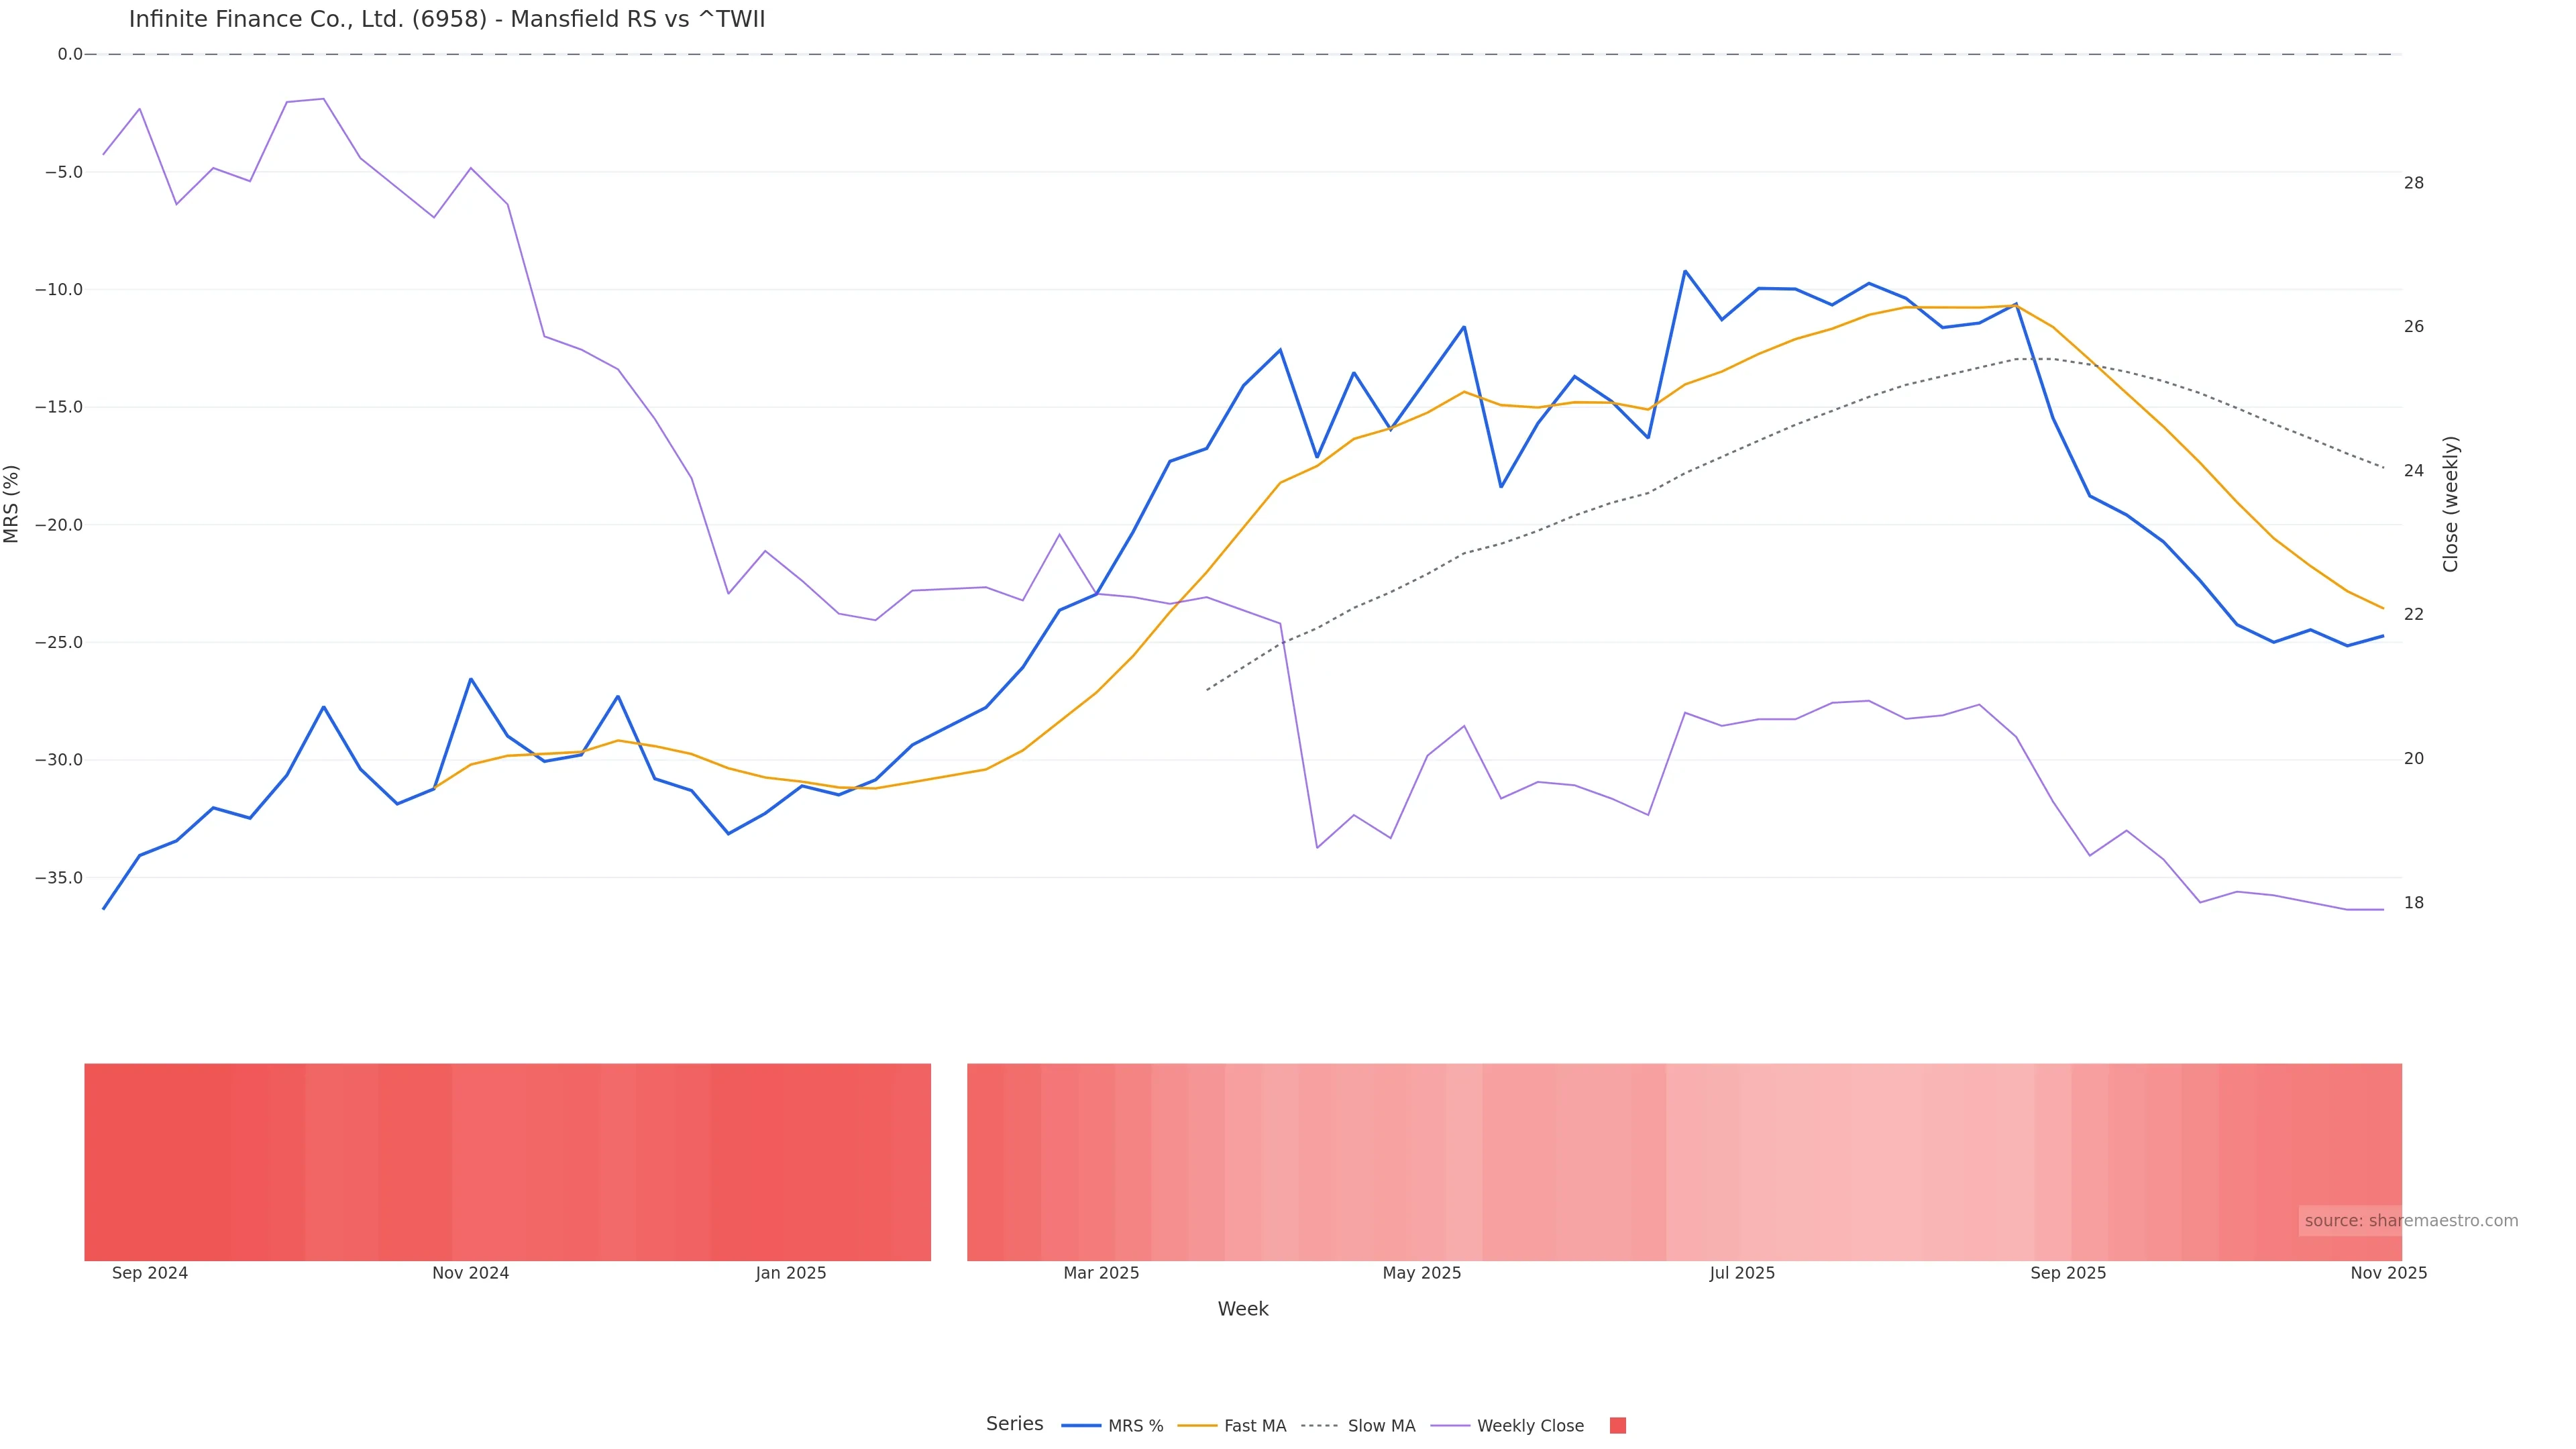Select the Mar 2025 axis label
Viewport: 2576px width, 1449px height.
(x=1101, y=1273)
